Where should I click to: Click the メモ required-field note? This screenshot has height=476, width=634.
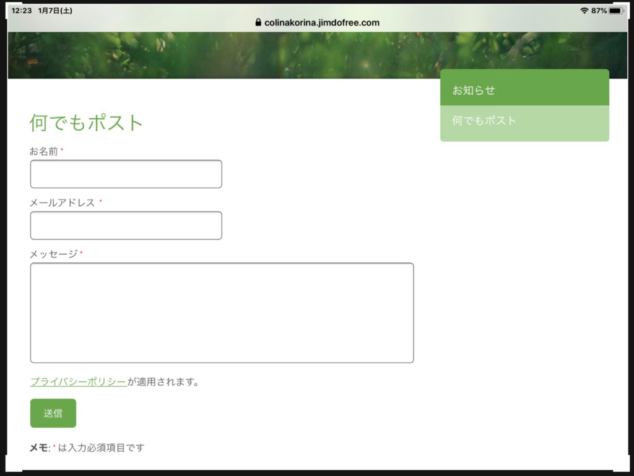coord(87,448)
